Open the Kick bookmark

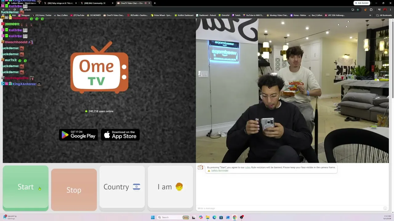pos(13,15)
